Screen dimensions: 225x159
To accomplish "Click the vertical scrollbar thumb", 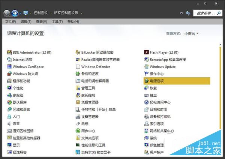I will 220,87.
